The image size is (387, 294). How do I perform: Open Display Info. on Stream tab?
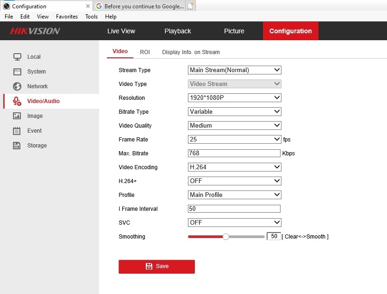coord(191,52)
